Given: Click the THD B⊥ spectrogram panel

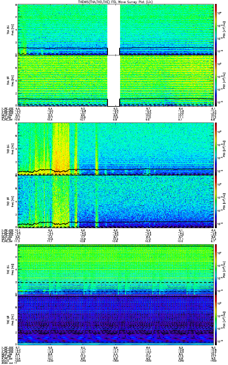Looking at the screenshot, I should tap(116, 149).
